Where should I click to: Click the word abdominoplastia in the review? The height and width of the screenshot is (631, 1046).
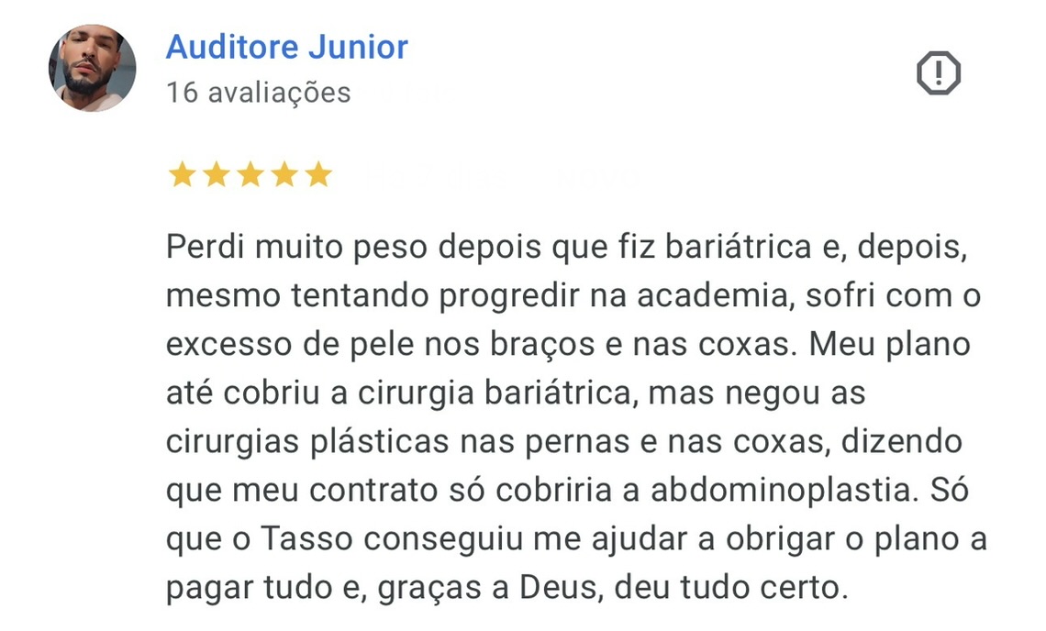coord(800,490)
